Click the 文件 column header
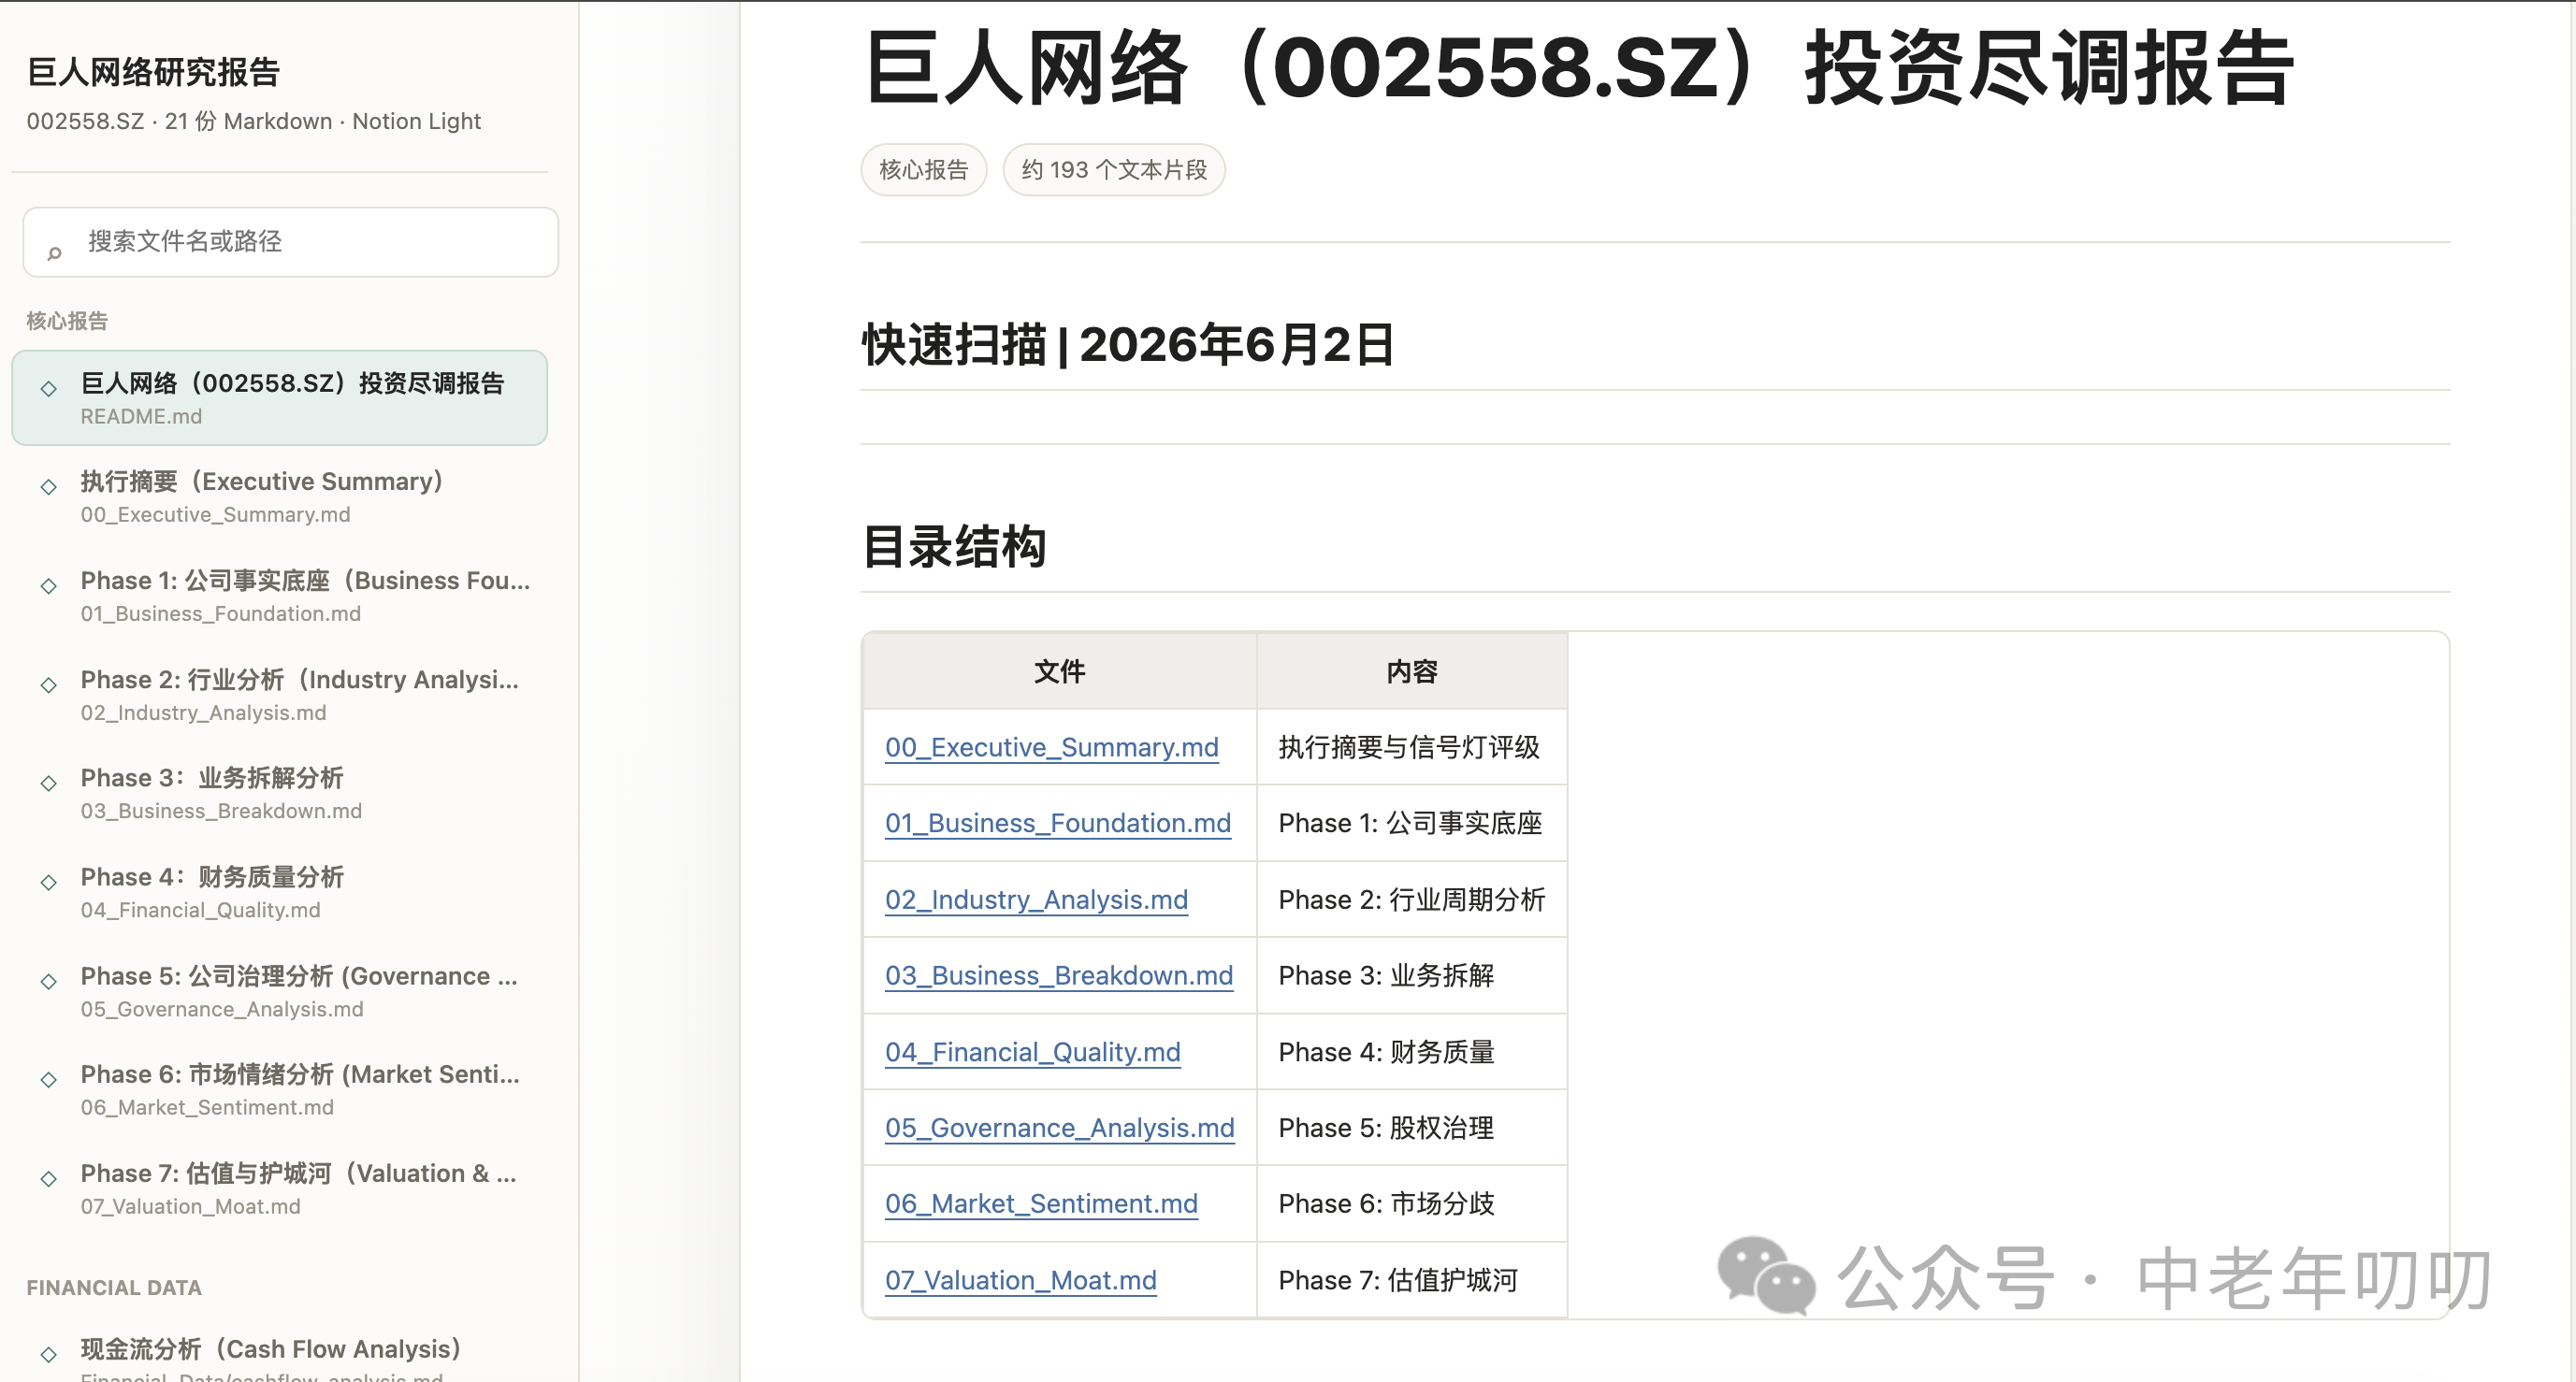 1059,671
